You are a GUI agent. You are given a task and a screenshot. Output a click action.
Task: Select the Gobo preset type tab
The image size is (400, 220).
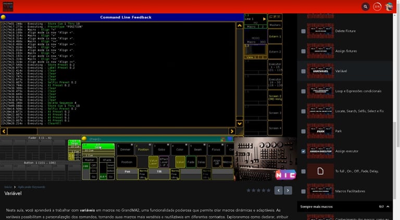(x=161, y=149)
